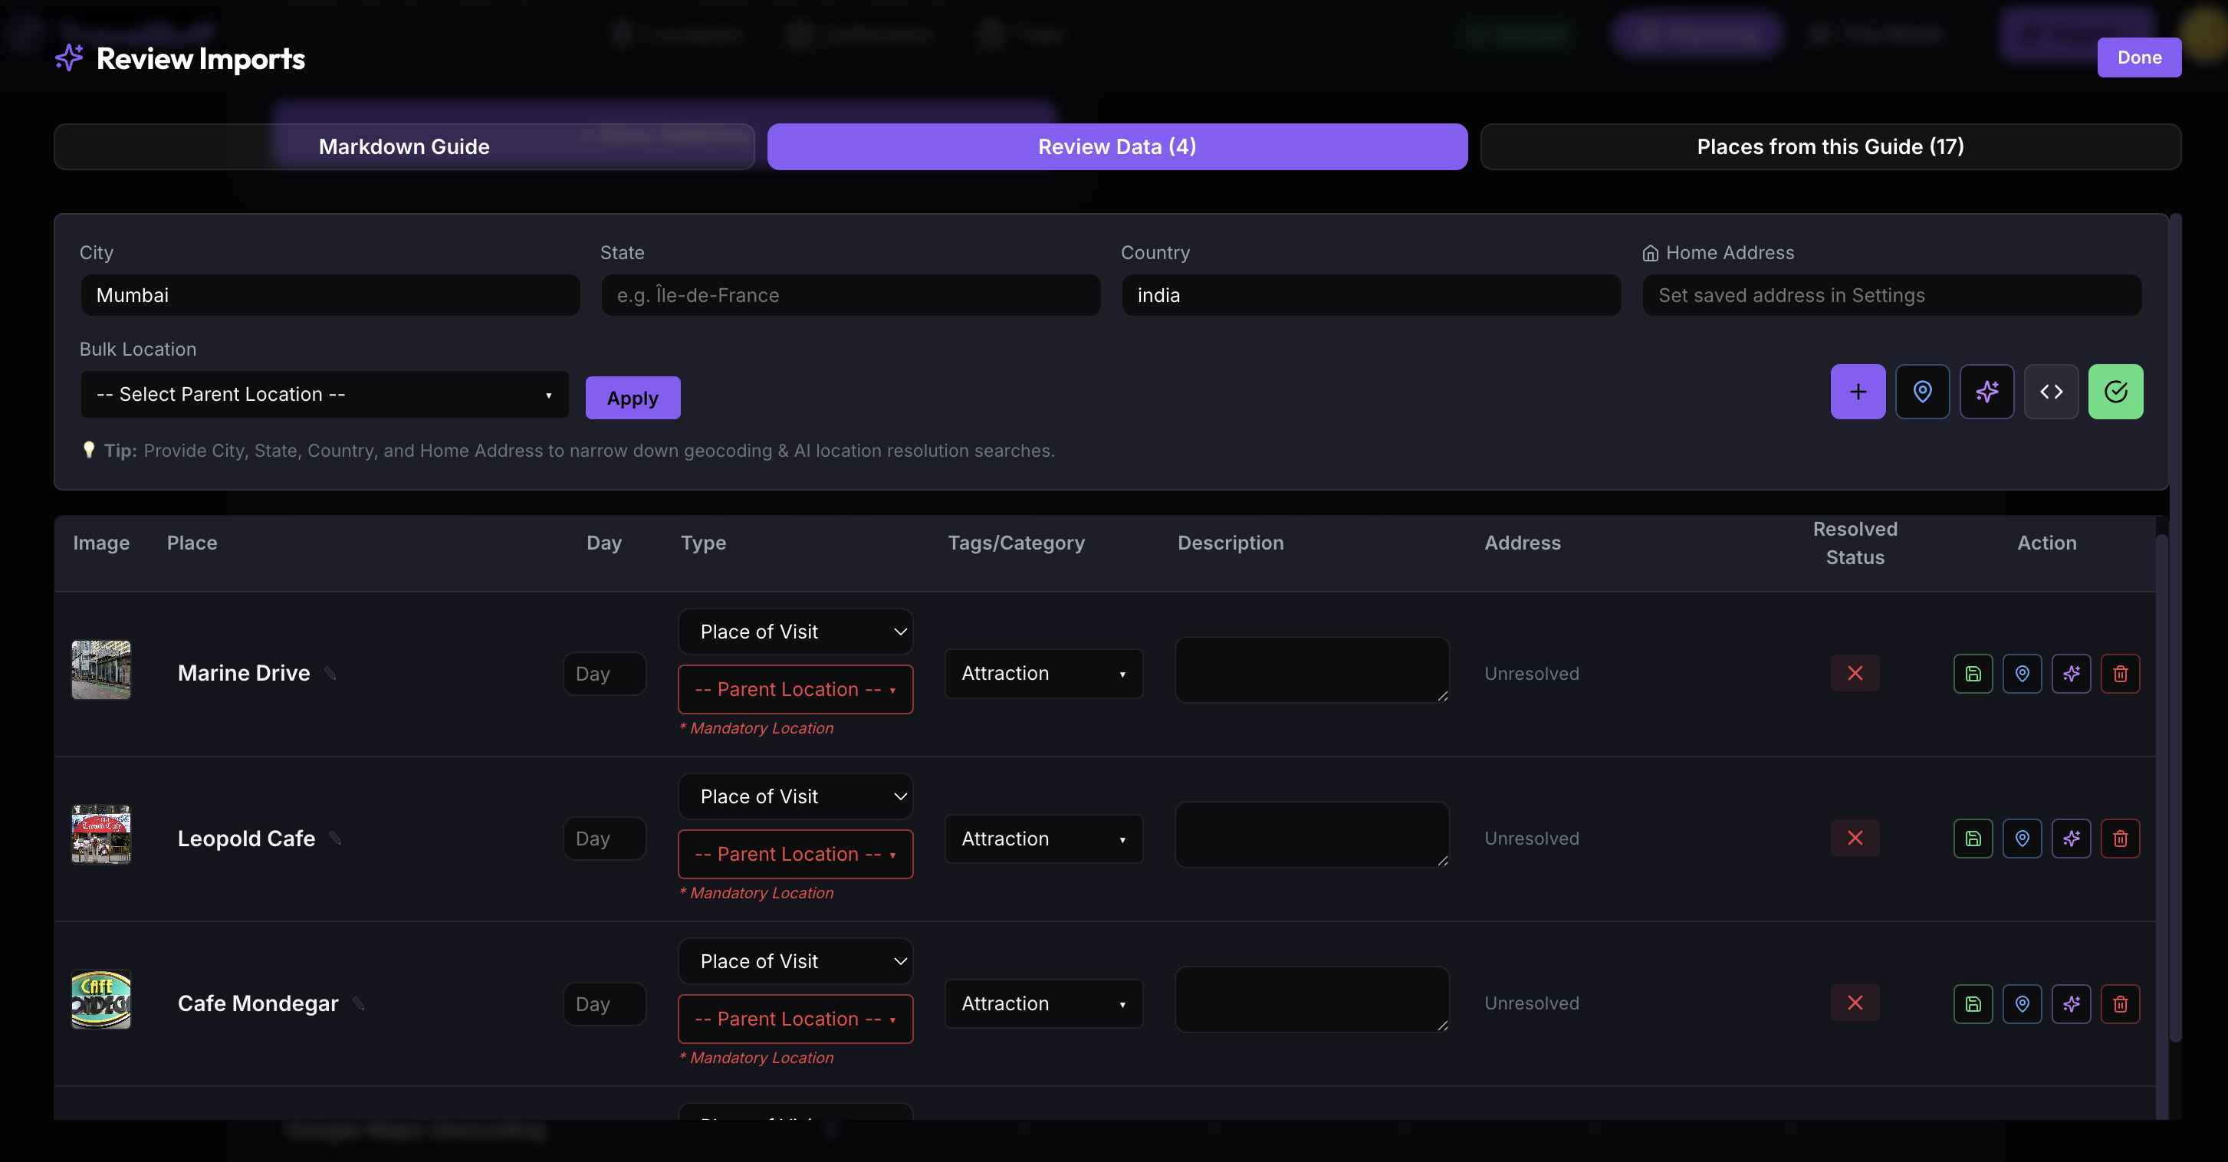Click the Resolved Status column header

click(x=1855, y=543)
